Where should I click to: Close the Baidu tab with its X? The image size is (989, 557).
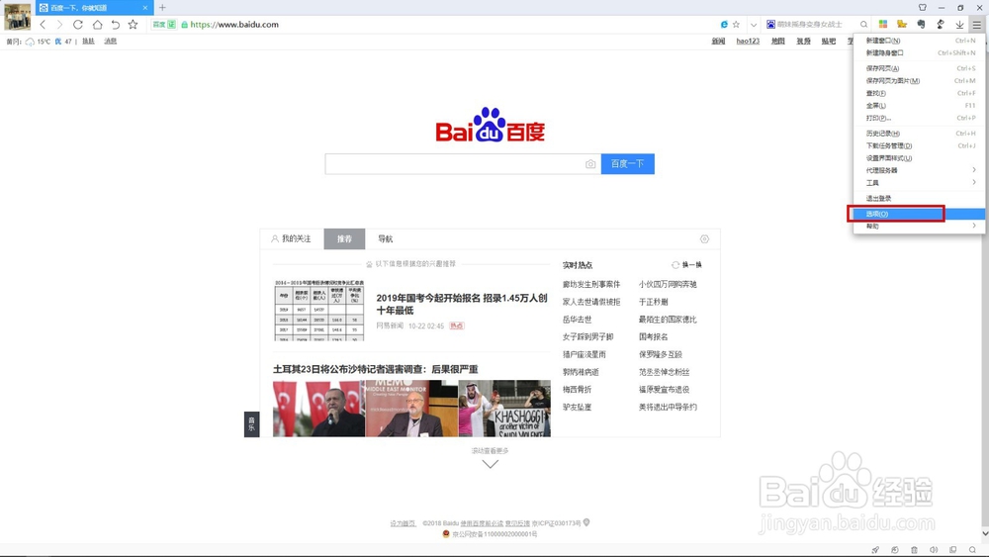point(145,8)
